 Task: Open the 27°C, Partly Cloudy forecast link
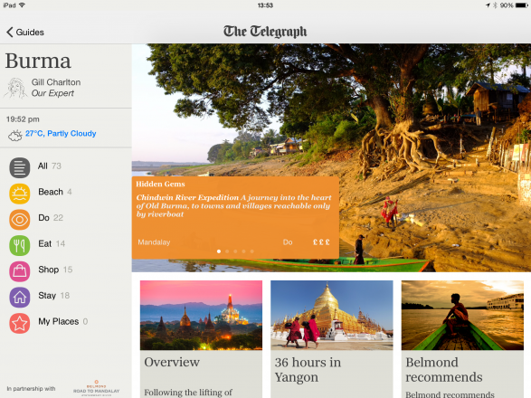61,134
